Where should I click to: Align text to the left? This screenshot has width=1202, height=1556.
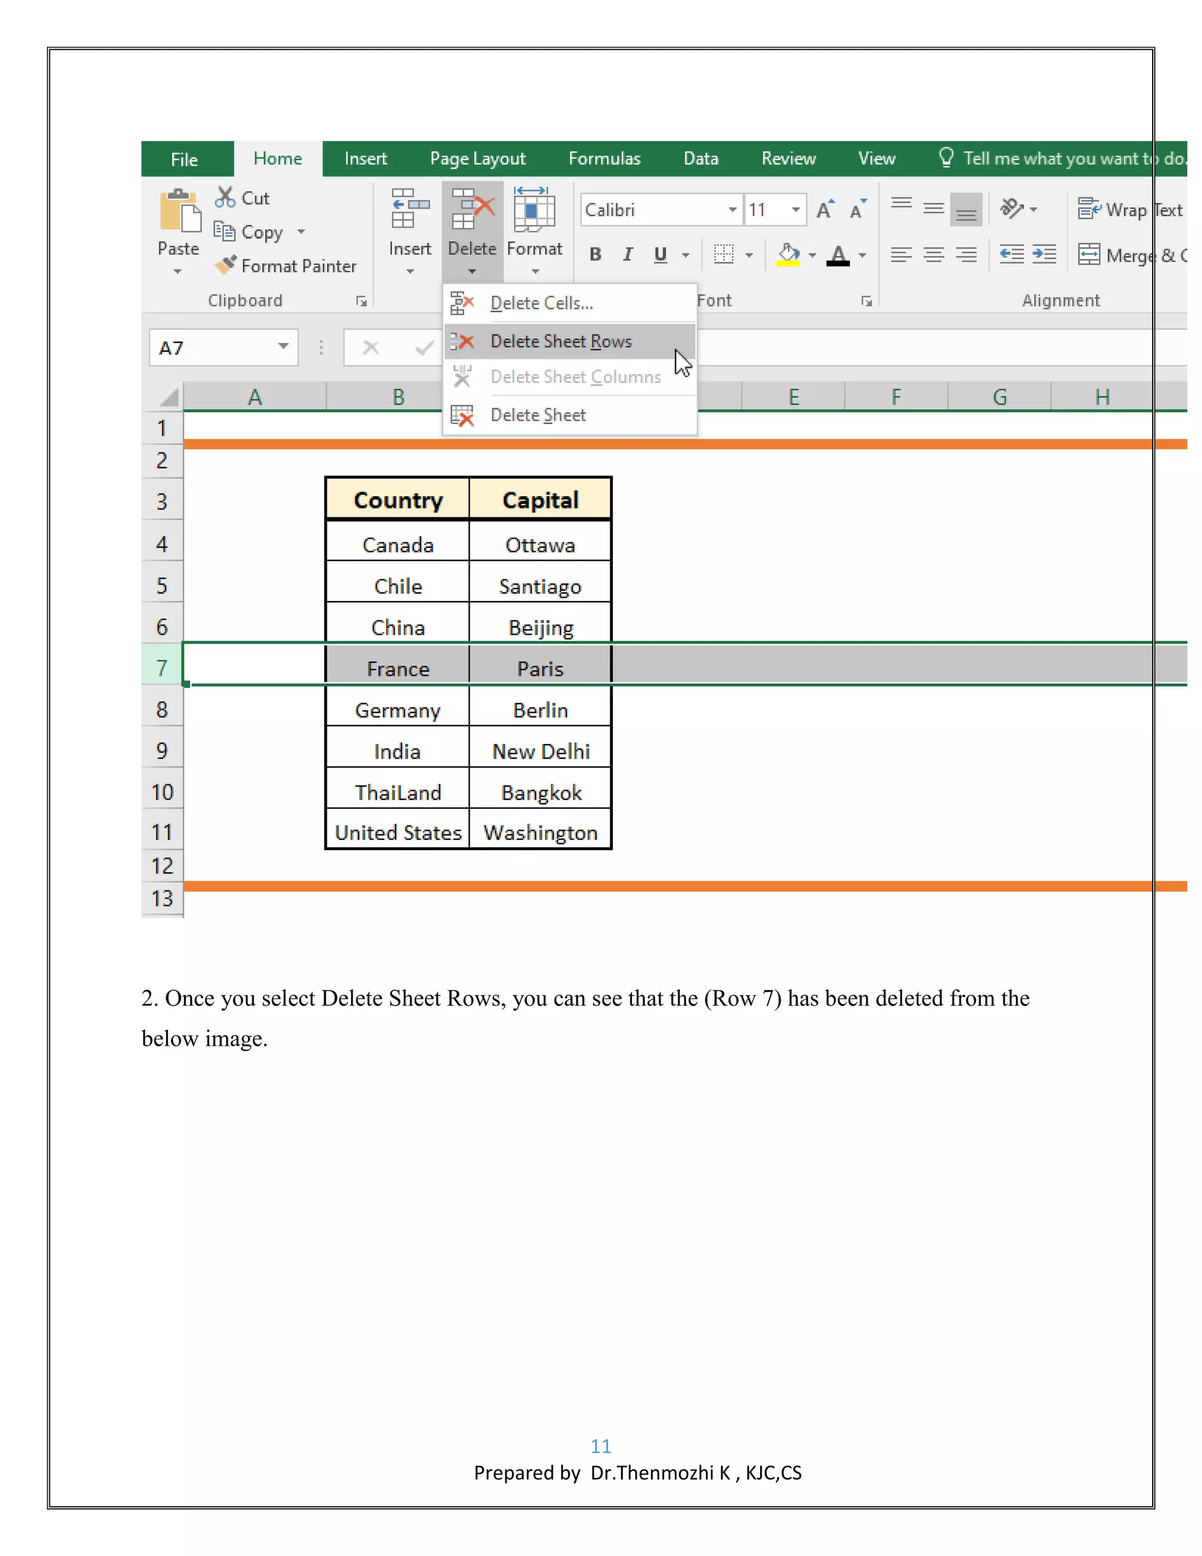pyautogui.click(x=901, y=254)
